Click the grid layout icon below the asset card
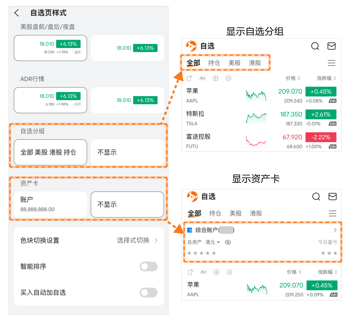 click(x=216, y=272)
